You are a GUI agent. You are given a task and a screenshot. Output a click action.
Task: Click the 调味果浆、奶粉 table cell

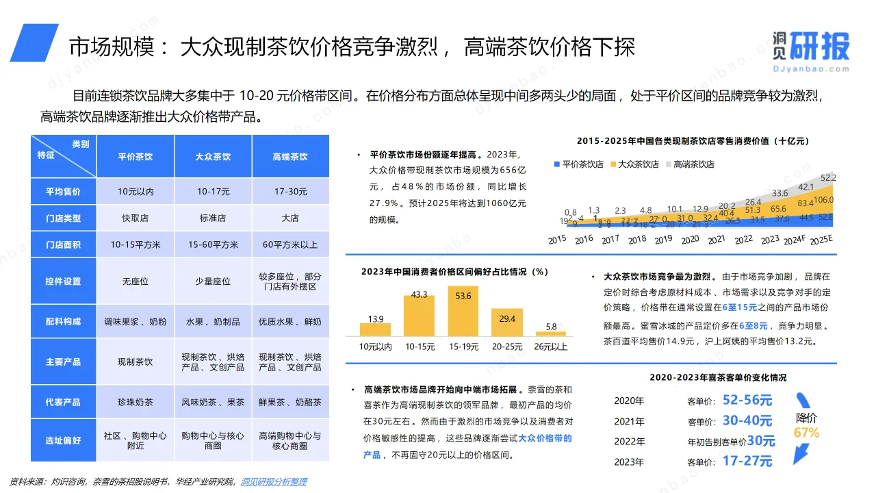136,321
